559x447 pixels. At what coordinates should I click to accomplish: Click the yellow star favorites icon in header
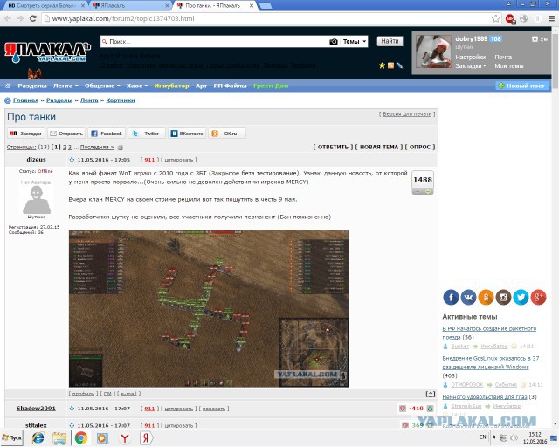point(382,65)
